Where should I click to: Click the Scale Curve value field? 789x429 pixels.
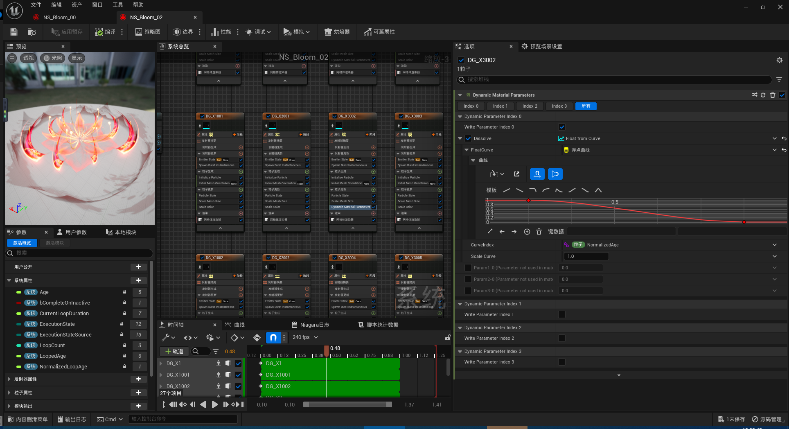pos(586,256)
